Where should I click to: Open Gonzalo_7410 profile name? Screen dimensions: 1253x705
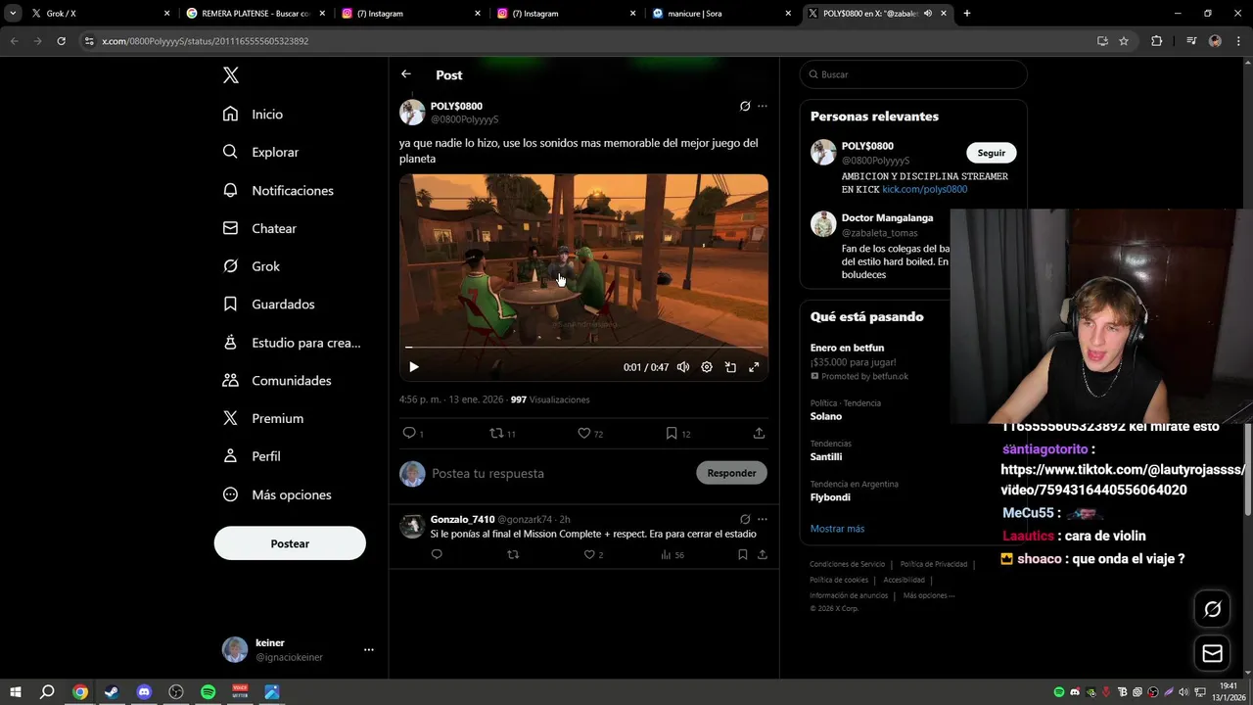tap(462, 519)
